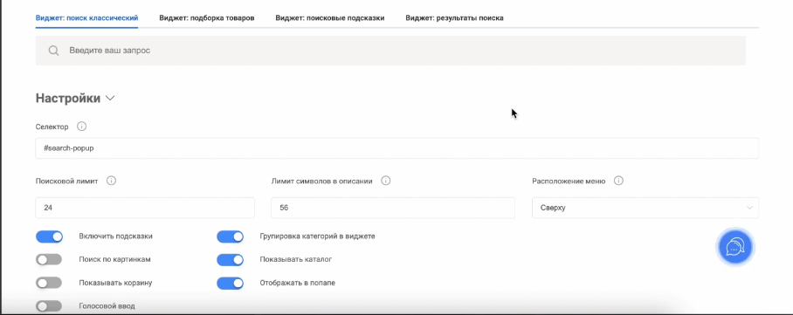
Task: Open the Расположение меню dropdown
Action: click(x=645, y=208)
